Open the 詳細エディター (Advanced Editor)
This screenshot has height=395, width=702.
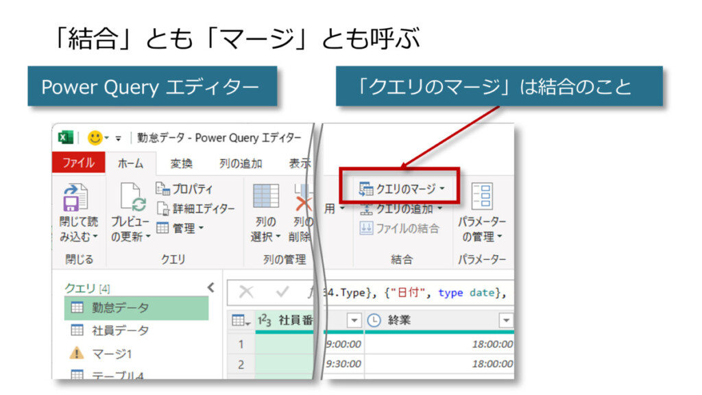click(x=195, y=208)
